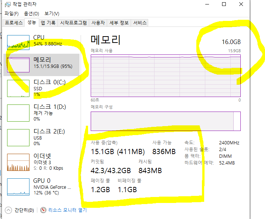Select the CPU usage graph thumbnail

(x=18, y=43)
